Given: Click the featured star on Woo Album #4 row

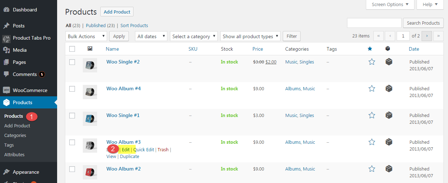Looking at the screenshot, I should tap(372, 88).
